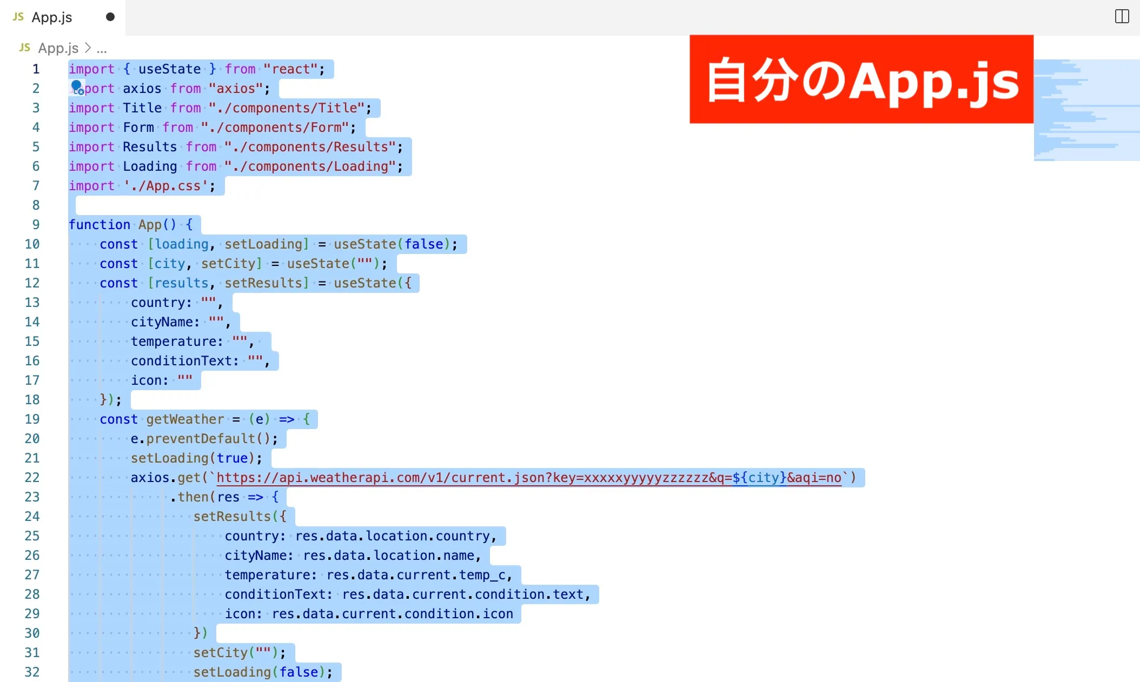1140x682 pixels.
Task: Click line number 9 in the gutter
Action: [x=36, y=225]
